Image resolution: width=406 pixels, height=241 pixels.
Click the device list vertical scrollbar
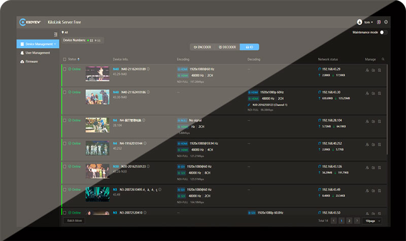point(387,110)
